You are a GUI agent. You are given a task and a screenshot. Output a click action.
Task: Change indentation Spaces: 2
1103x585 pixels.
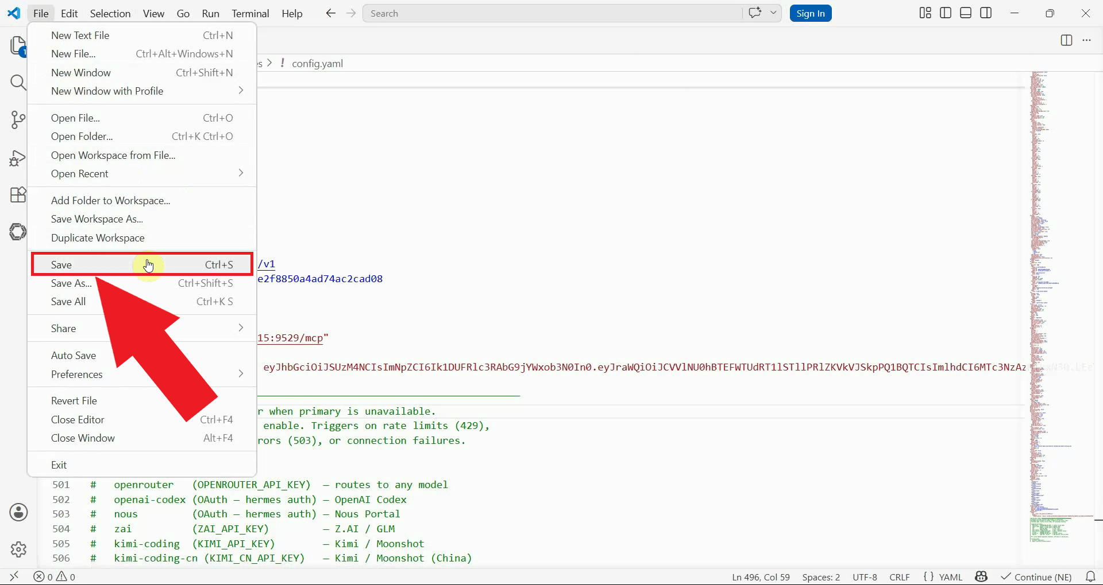(821, 577)
